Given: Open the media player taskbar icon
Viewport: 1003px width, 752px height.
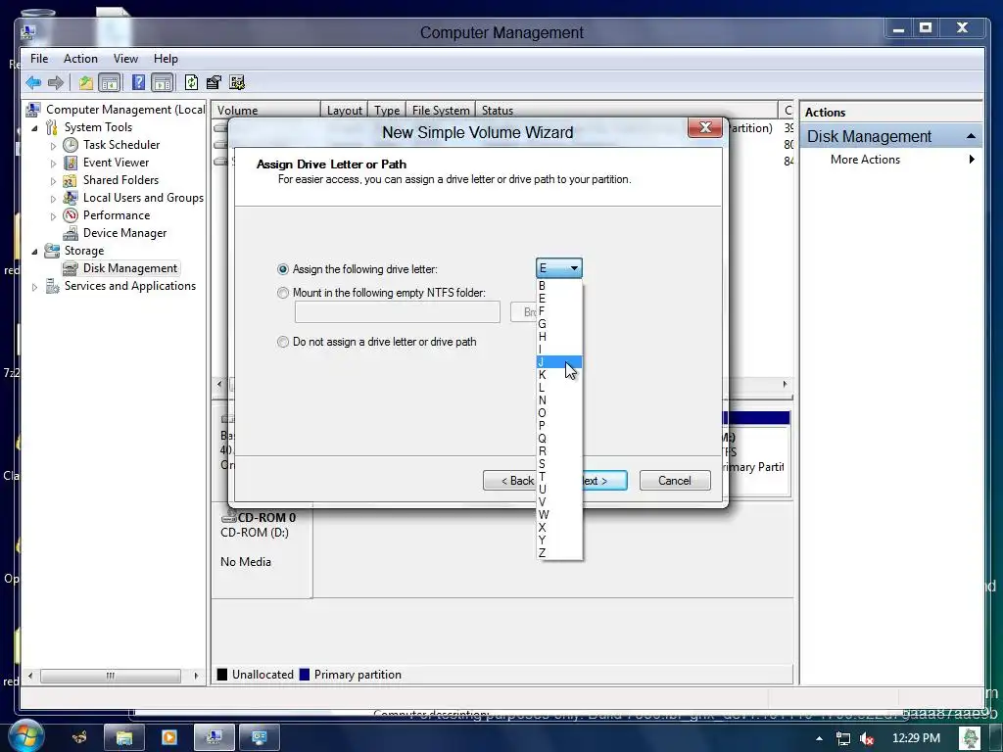Looking at the screenshot, I should pos(168,737).
